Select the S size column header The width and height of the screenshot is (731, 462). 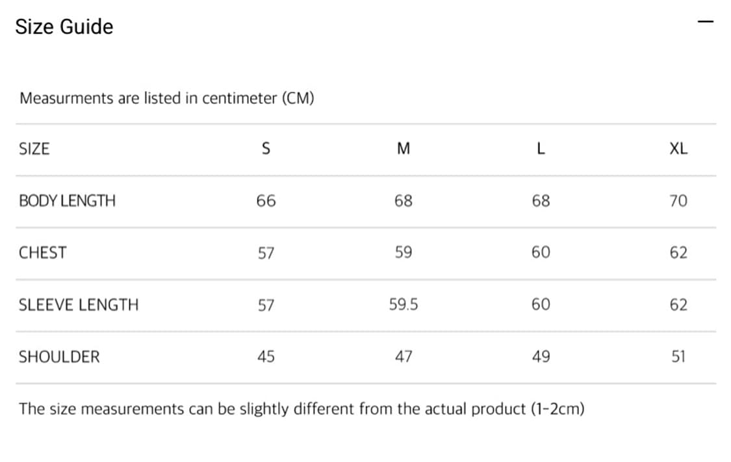266,149
